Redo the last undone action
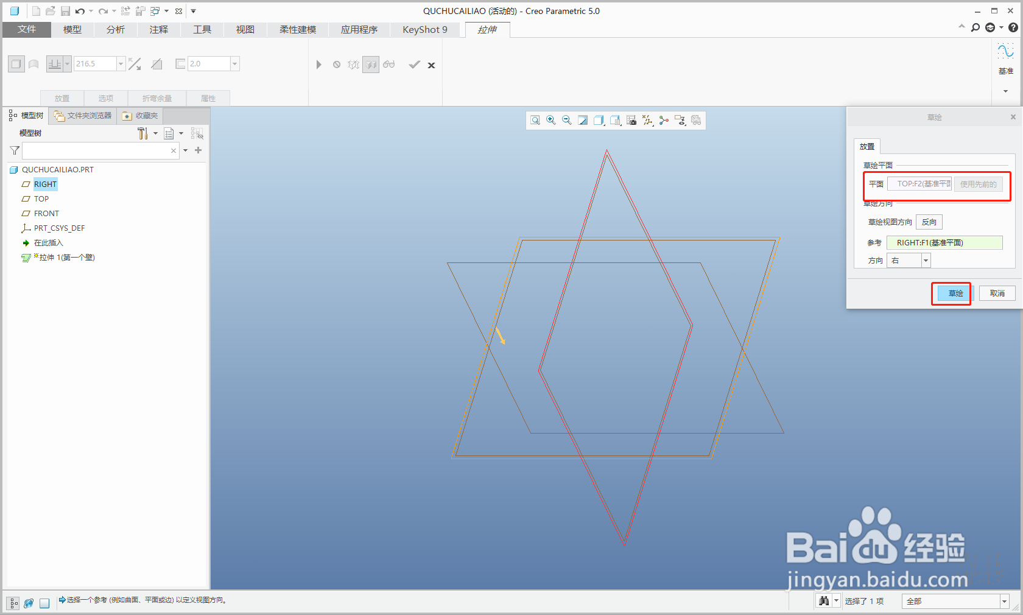This screenshot has height=615, width=1023. (x=103, y=11)
